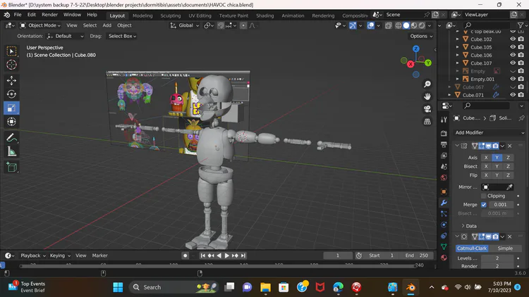Expand Cube.102 in the outliner
This screenshot has width=529, height=297.
click(x=458, y=39)
